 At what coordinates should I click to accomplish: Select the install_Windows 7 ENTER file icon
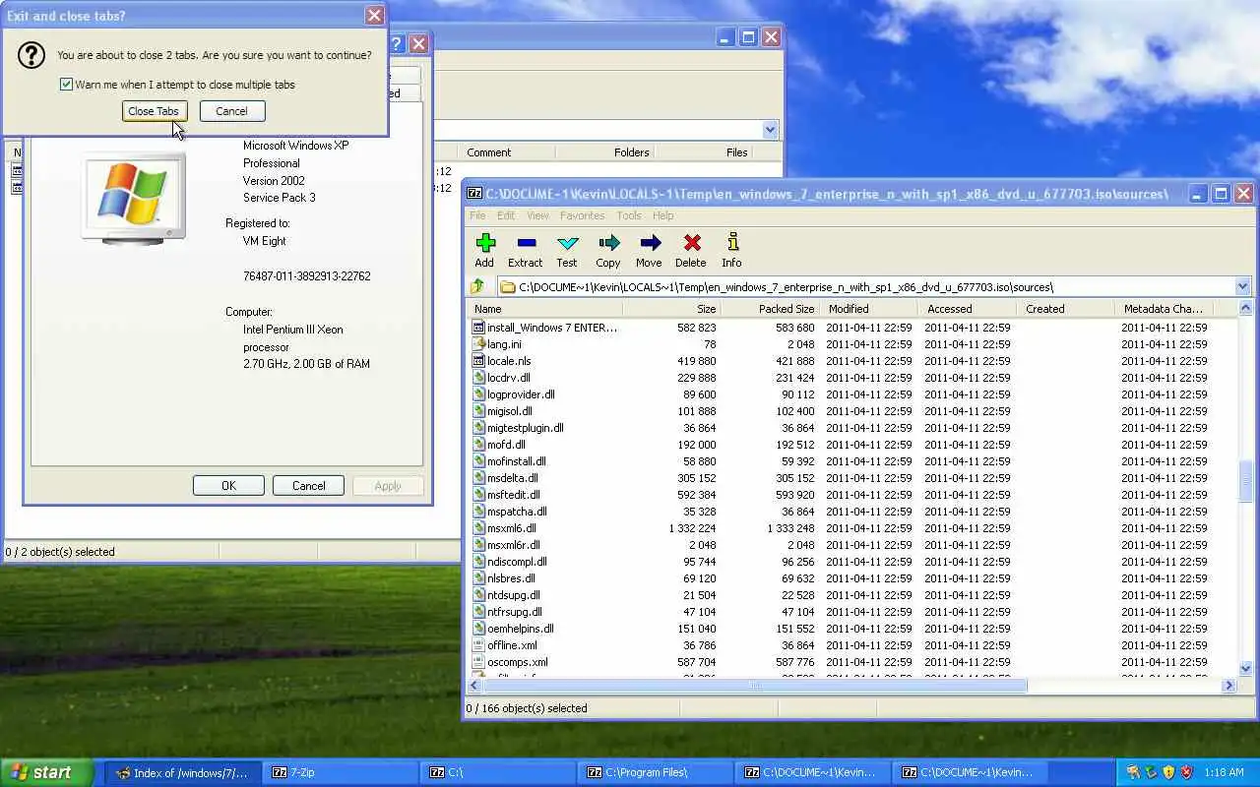(x=479, y=328)
